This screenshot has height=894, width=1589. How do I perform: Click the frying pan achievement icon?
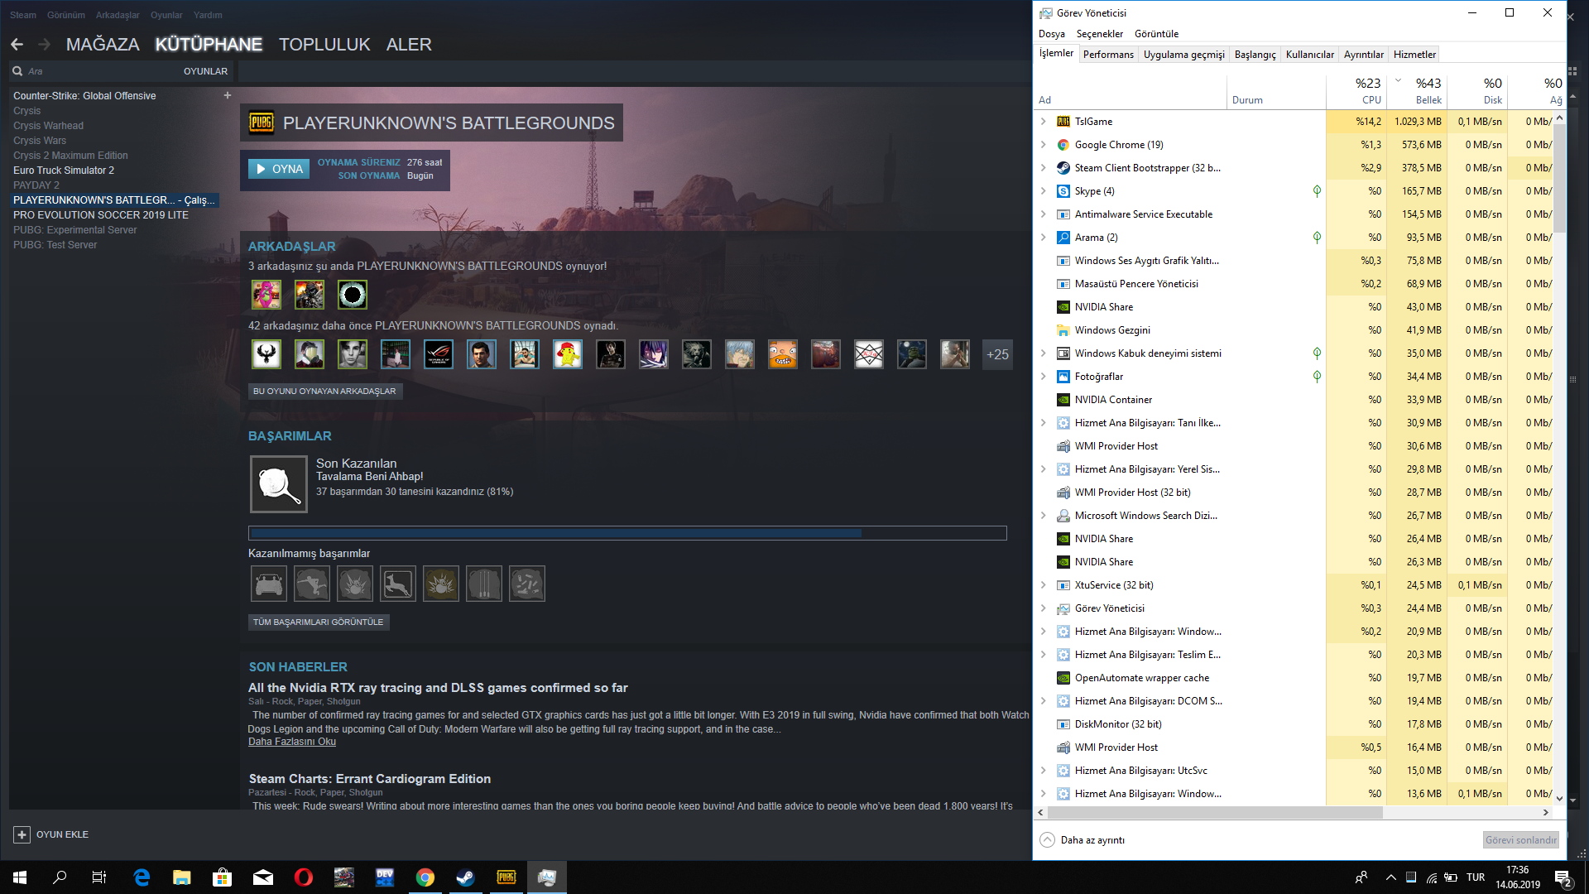[x=279, y=484]
